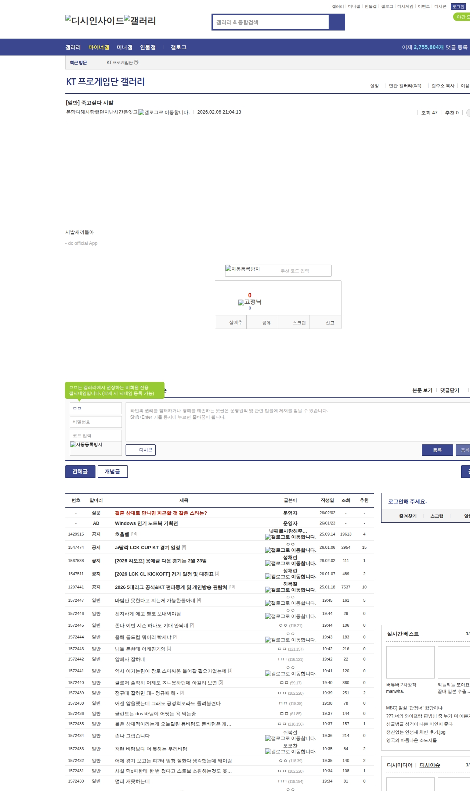Click the gallery logo beside DCInside logo

(140, 21)
